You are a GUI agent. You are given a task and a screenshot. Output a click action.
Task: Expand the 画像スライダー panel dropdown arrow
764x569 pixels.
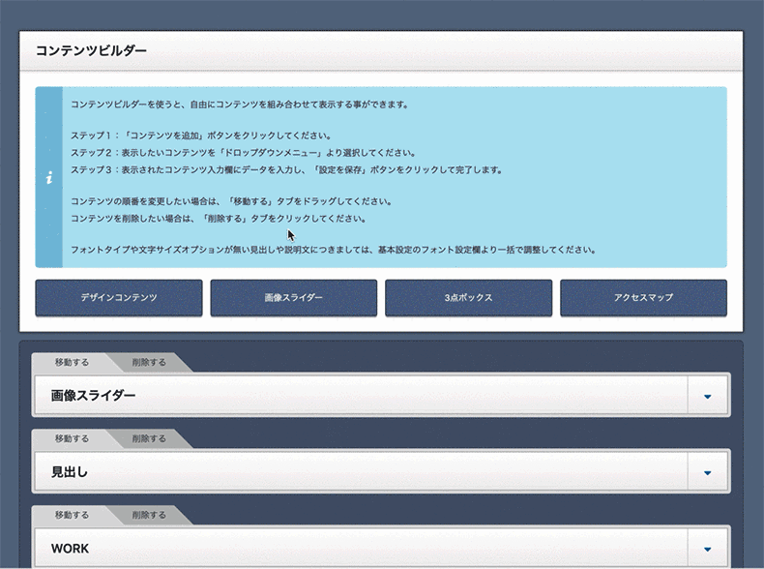(x=708, y=396)
